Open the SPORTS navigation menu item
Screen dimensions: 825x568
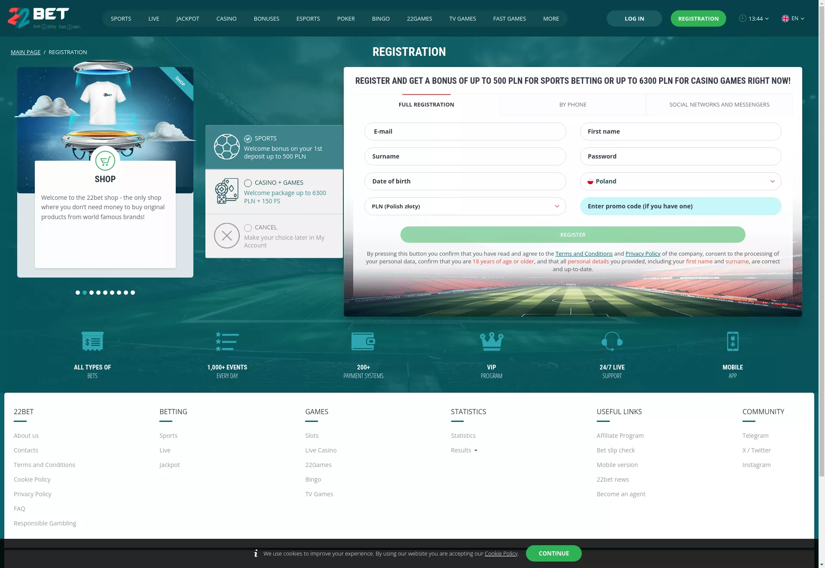[121, 18]
